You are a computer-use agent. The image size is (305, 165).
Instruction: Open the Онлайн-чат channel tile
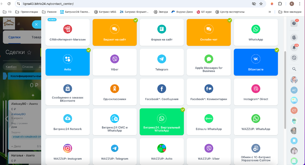[209, 32]
